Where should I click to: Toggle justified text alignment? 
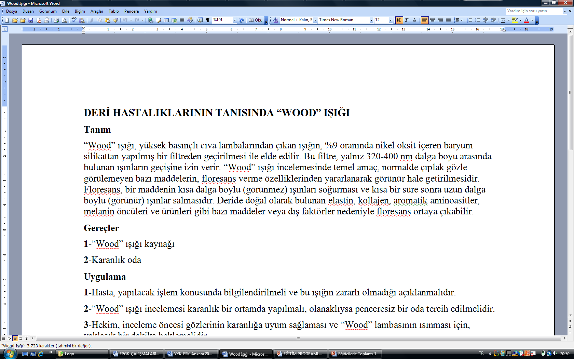point(448,20)
